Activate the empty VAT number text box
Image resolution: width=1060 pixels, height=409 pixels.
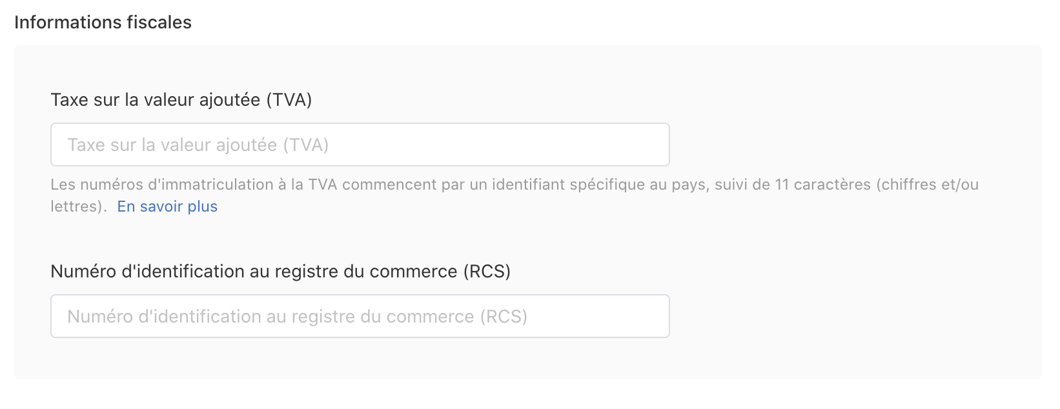pos(360,145)
